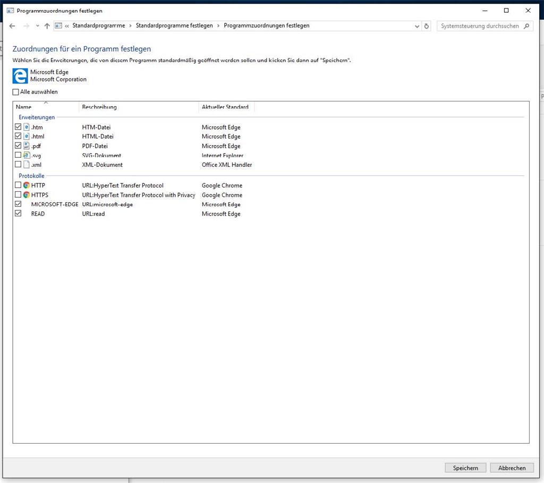544x483 pixels.
Task: Click Internet Explorer default entry
Action: tap(223, 156)
